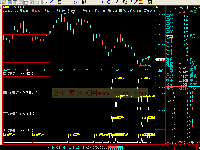
Task: Open the rectangle tool dropdown arrow
Action: point(105,2)
